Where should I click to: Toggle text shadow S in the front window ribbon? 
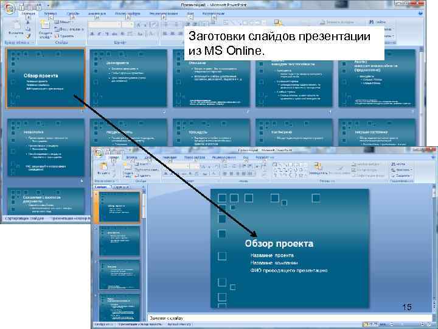click(x=190, y=174)
